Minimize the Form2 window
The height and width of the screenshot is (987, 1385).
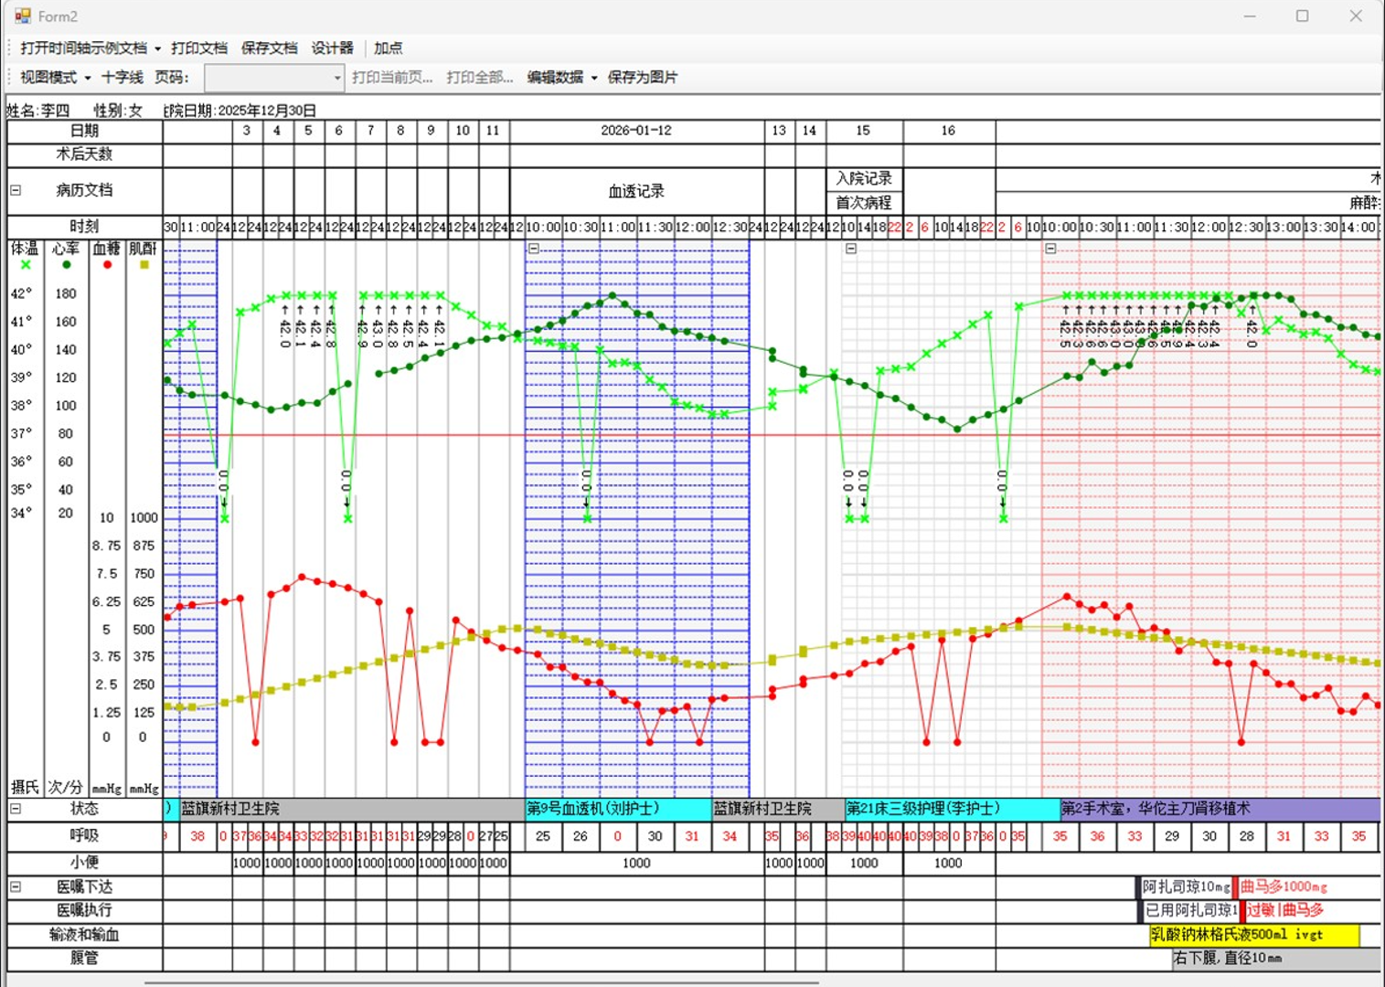[x=1250, y=16]
